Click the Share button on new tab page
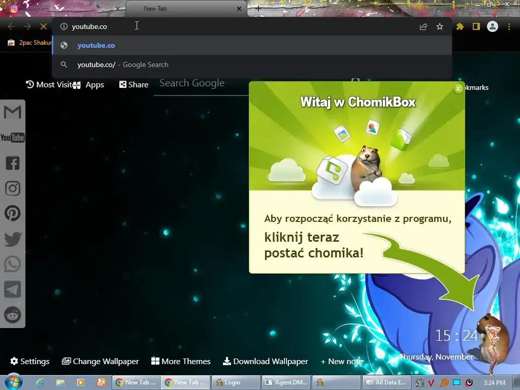Image resolution: width=520 pixels, height=390 pixels. coord(134,85)
